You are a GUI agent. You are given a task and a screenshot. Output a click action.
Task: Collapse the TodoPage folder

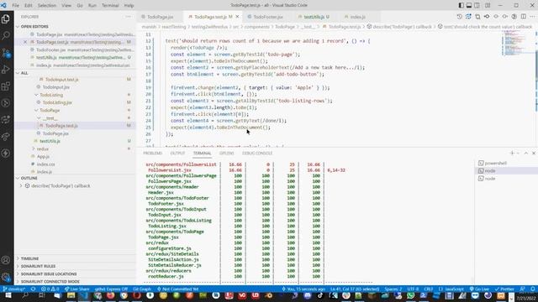coord(50,110)
